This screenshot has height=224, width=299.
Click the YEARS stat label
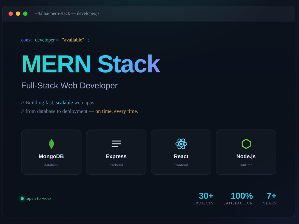tap(270, 203)
